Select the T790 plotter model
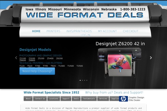This screenshot has width=167, height=111. click(x=38, y=66)
